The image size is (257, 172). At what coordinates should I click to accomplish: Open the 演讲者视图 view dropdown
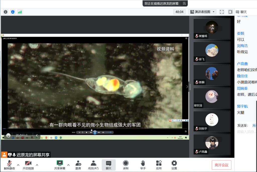tap(202, 12)
